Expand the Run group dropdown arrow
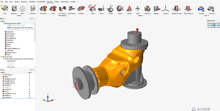The height and width of the screenshot is (111, 220). pos(208,16)
